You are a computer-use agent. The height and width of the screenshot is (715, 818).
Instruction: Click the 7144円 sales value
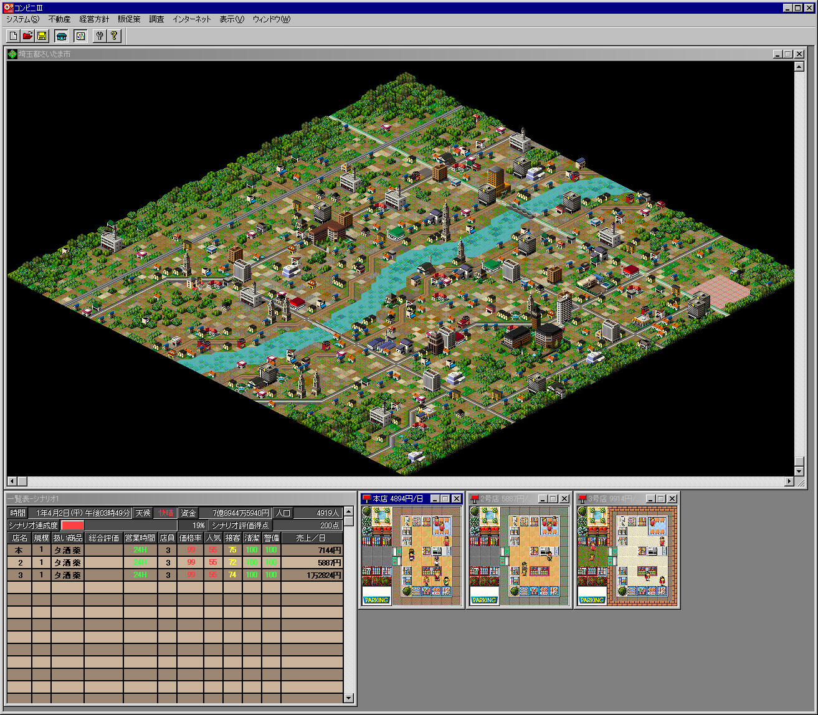pyautogui.click(x=330, y=550)
